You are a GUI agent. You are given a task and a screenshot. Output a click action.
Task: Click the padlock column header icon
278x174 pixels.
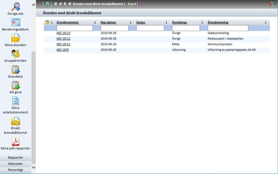(47, 22)
